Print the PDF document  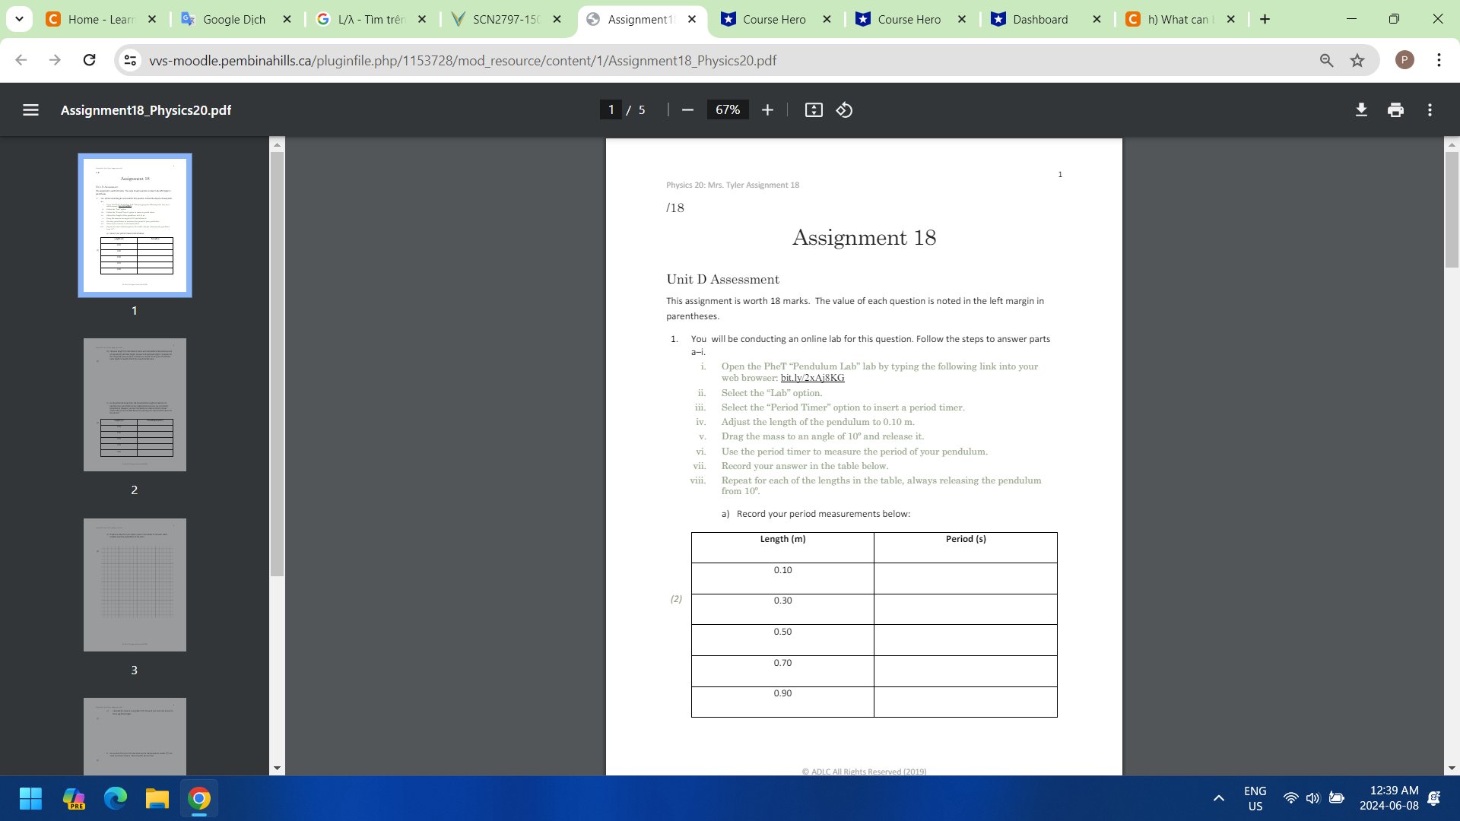1395,109
